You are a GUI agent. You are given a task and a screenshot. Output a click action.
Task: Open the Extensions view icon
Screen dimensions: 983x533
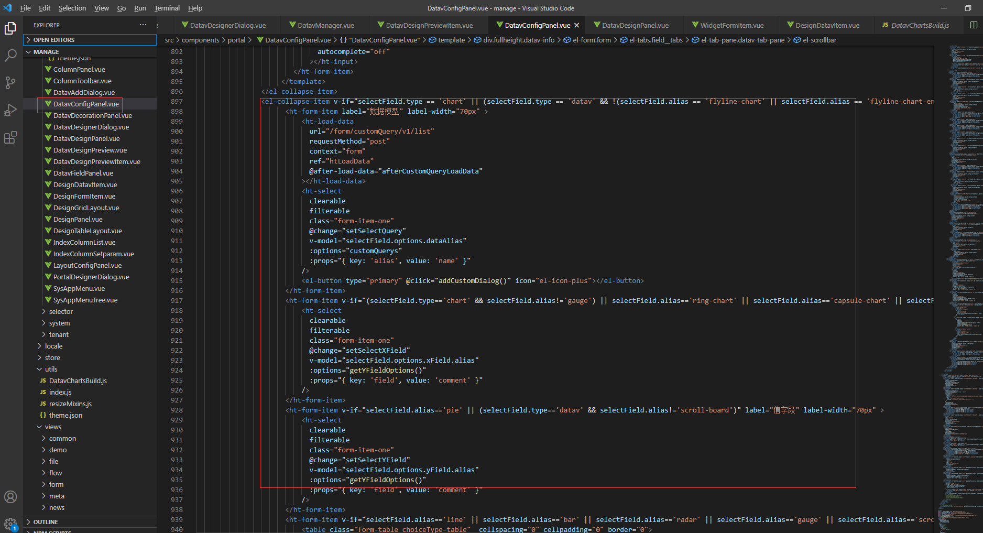[x=10, y=137]
